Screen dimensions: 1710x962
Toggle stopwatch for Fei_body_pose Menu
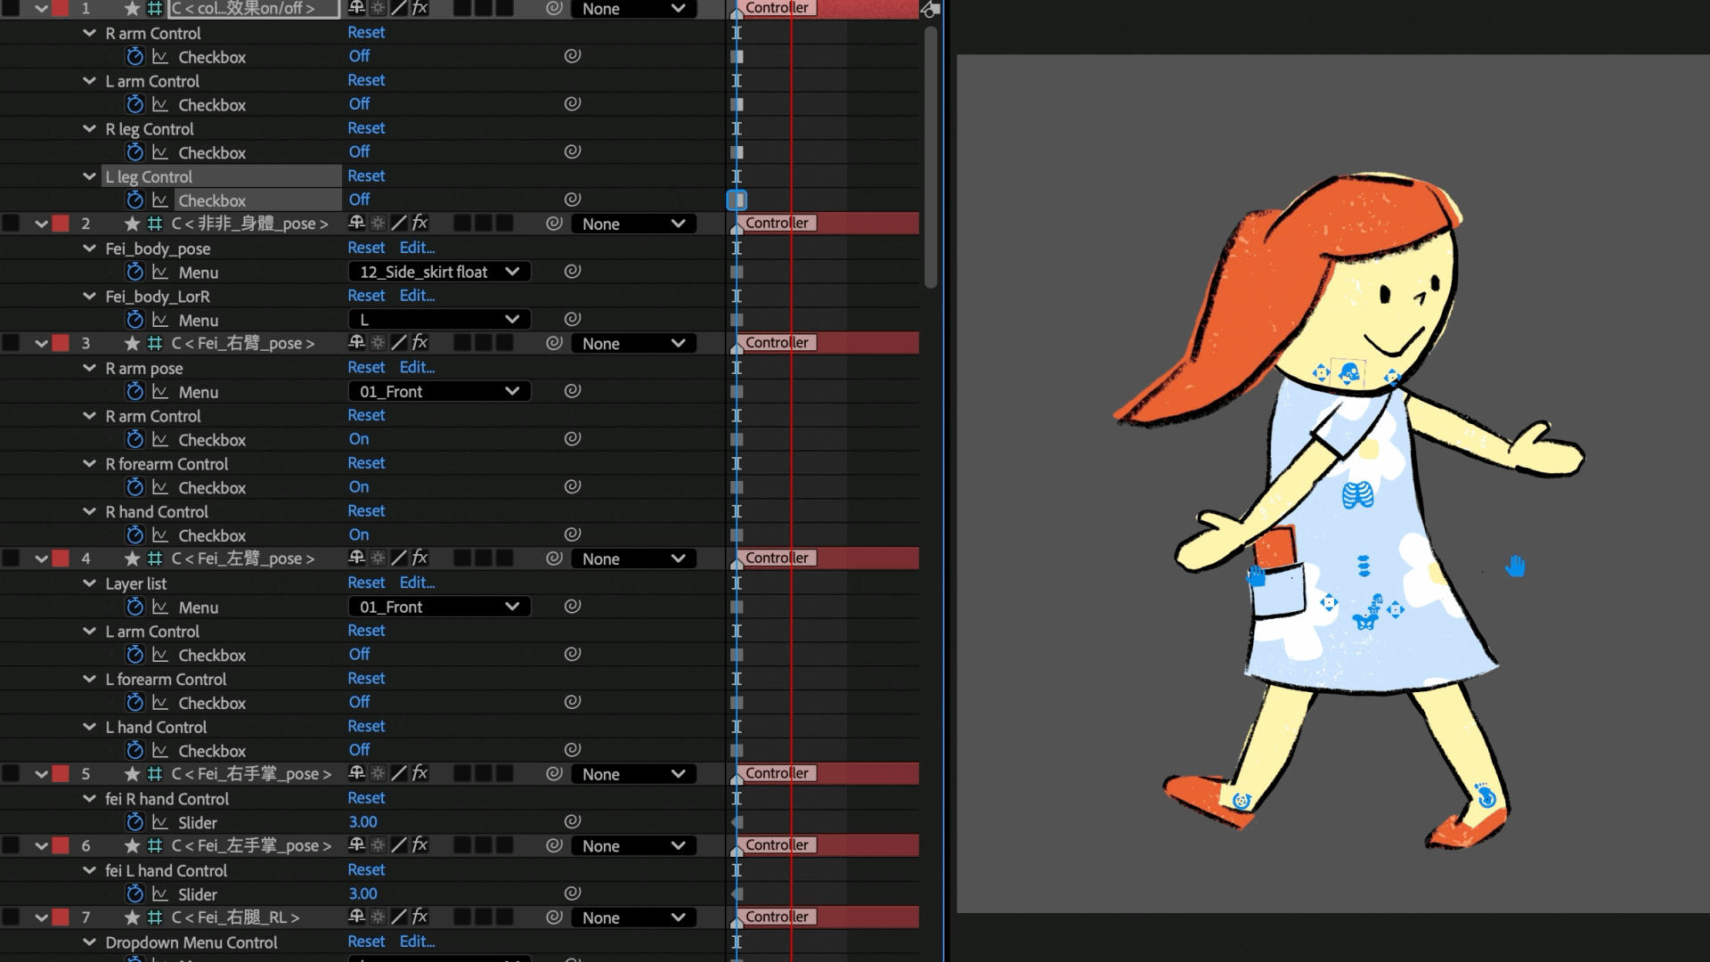[134, 273]
